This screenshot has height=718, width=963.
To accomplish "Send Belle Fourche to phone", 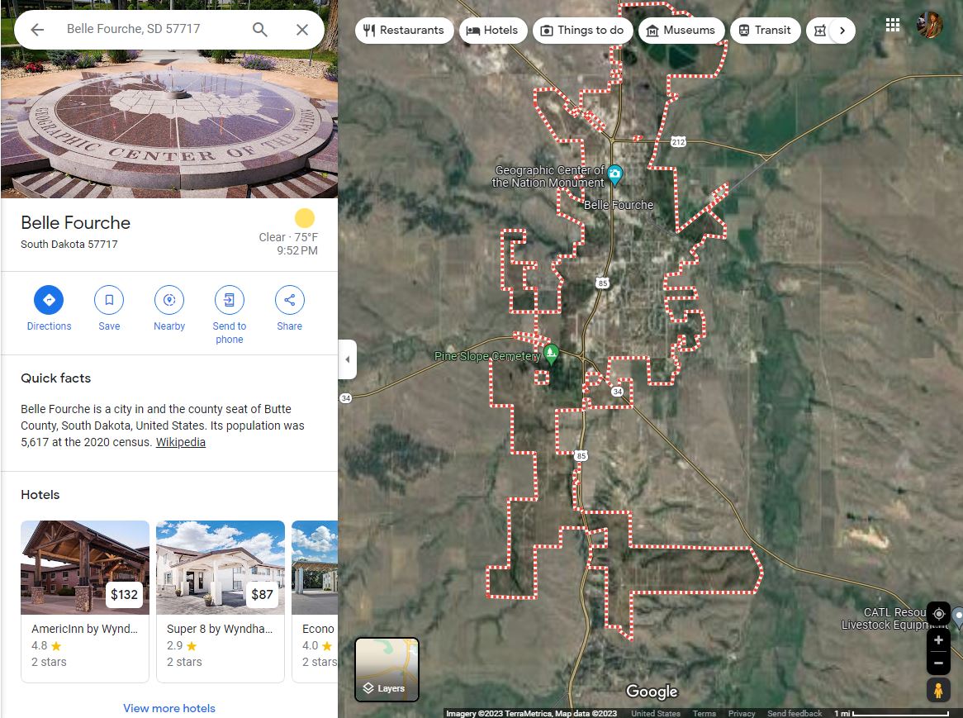I will (229, 315).
